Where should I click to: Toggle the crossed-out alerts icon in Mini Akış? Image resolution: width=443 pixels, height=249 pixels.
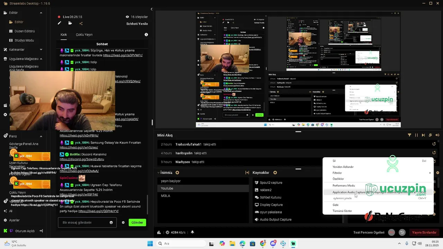pyautogui.click(x=430, y=135)
